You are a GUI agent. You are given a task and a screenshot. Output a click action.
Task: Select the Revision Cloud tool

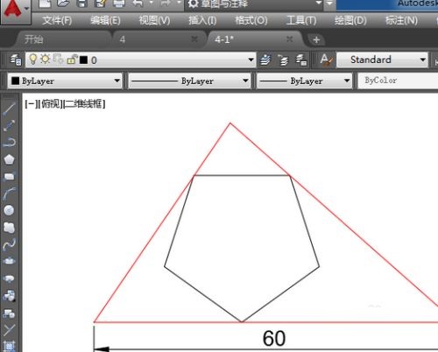9,228
